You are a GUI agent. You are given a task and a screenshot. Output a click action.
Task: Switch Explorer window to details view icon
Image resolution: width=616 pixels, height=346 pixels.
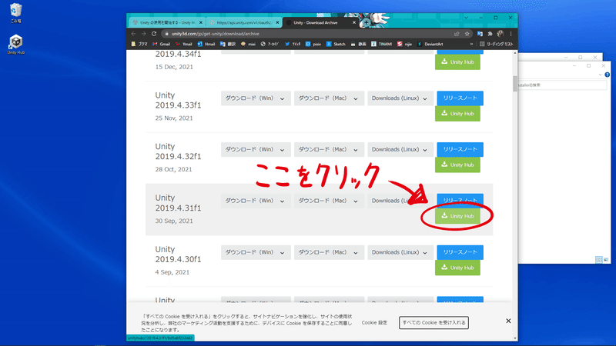[599, 260]
